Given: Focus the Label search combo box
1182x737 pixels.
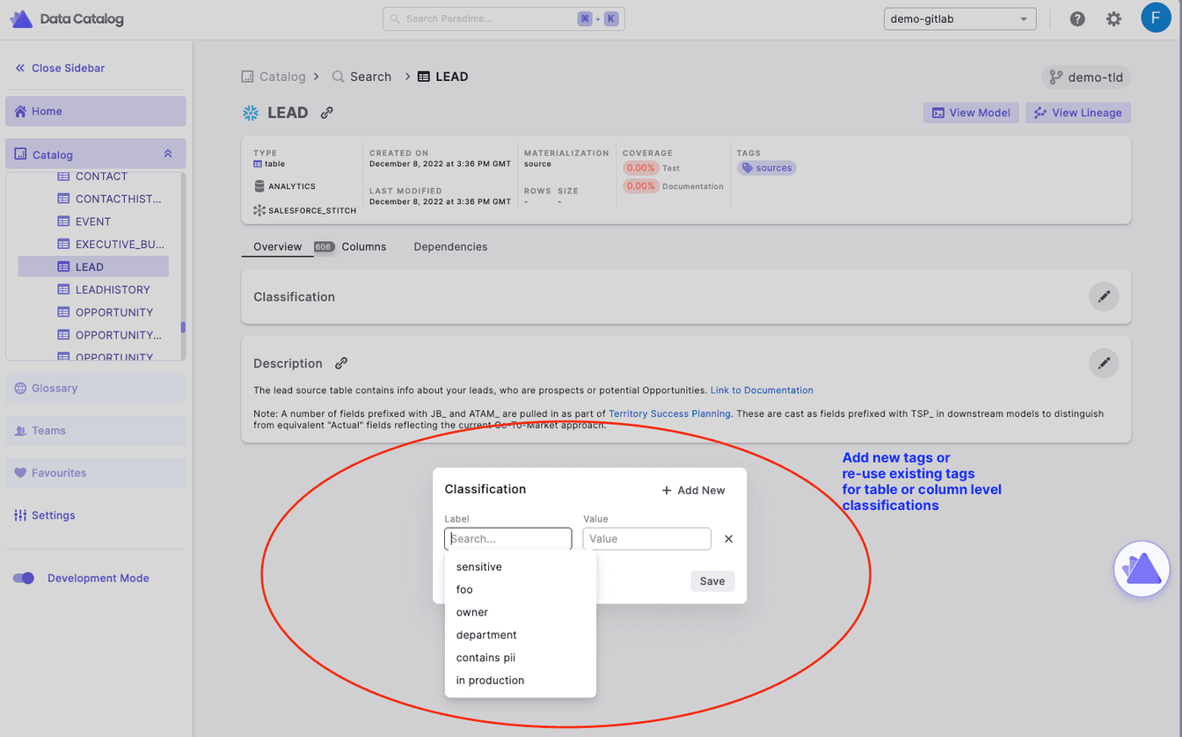Looking at the screenshot, I should click(x=508, y=538).
